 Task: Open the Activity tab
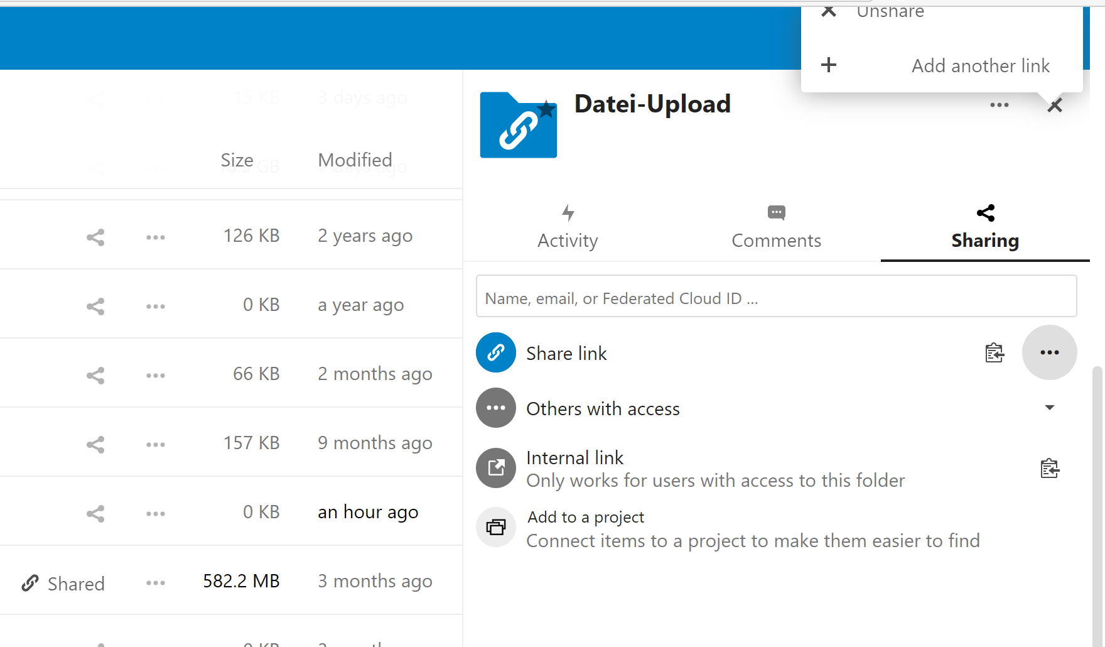coord(568,228)
